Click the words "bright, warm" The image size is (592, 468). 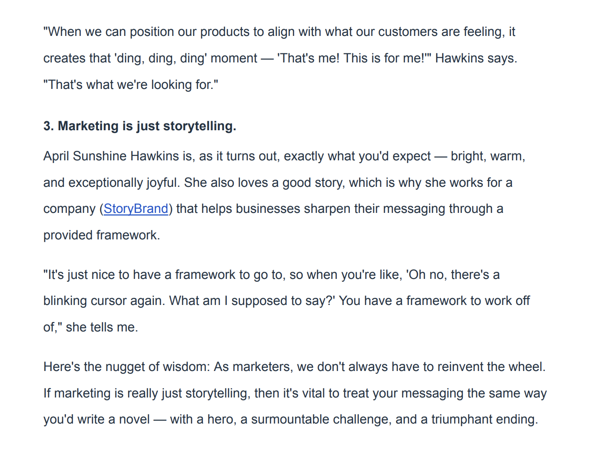(487, 156)
